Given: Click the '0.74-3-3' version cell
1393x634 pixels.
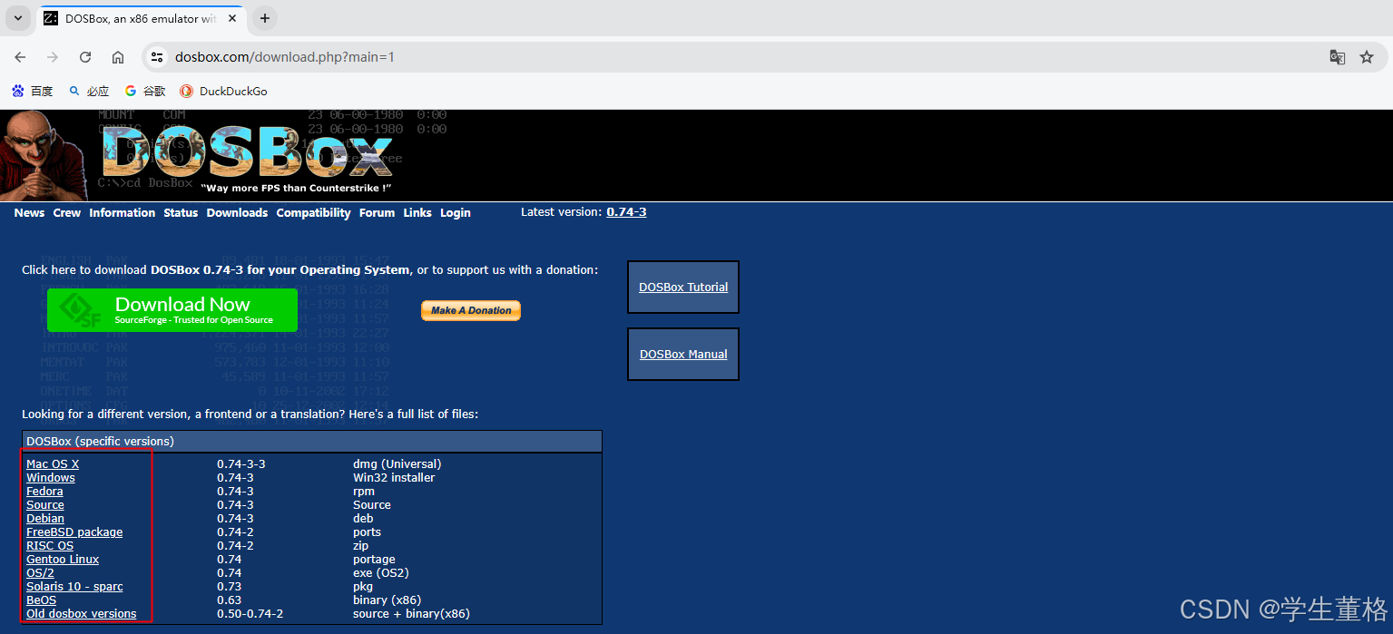Looking at the screenshot, I should pyautogui.click(x=240, y=463).
